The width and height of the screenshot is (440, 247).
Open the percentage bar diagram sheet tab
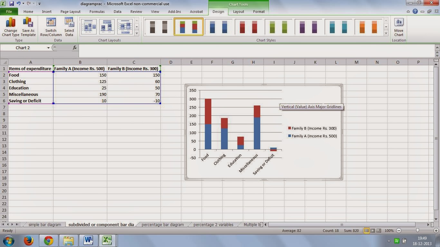click(162, 224)
